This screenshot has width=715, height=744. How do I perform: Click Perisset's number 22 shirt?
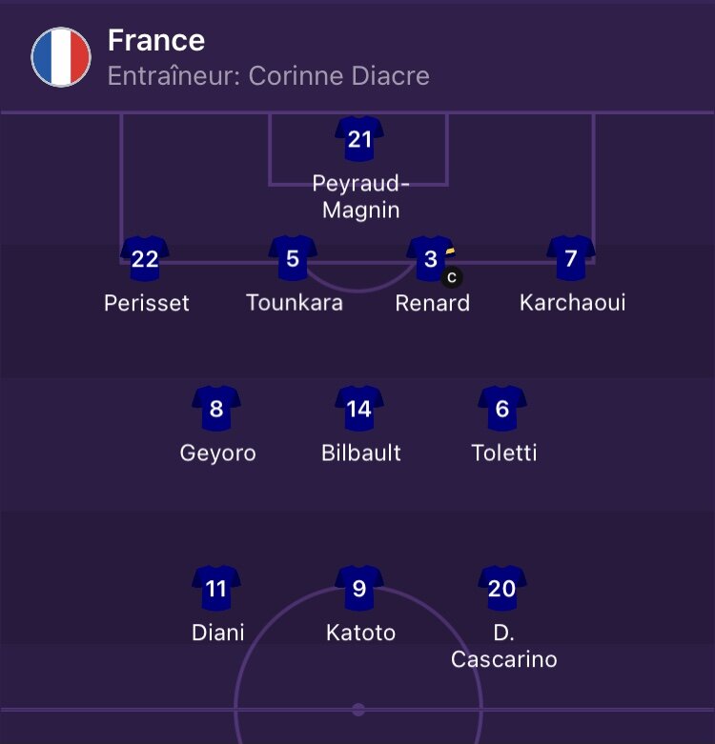[145, 259]
